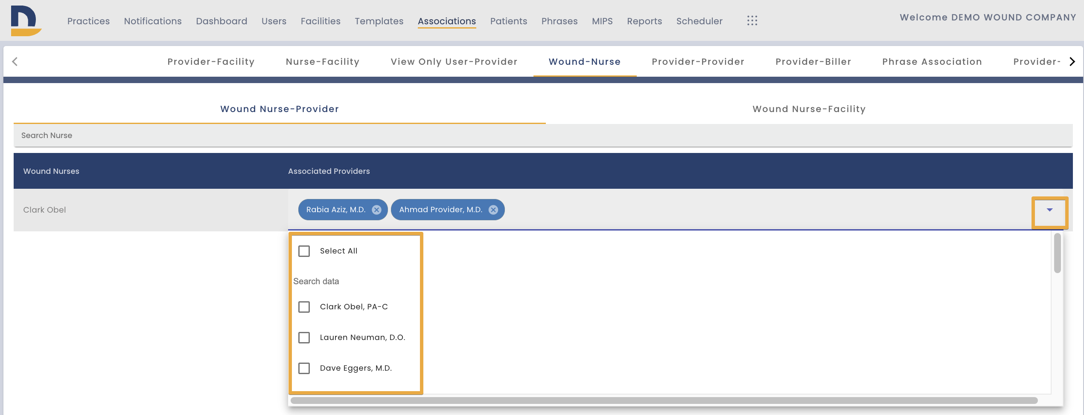1084x415 pixels.
Task: Open the Reports menu item
Action: coord(644,21)
